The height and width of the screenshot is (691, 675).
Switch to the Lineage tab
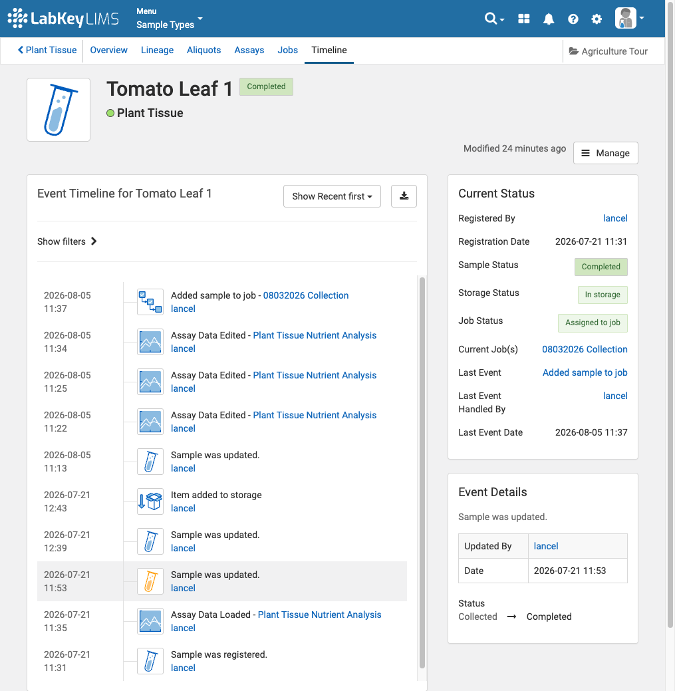[158, 51]
